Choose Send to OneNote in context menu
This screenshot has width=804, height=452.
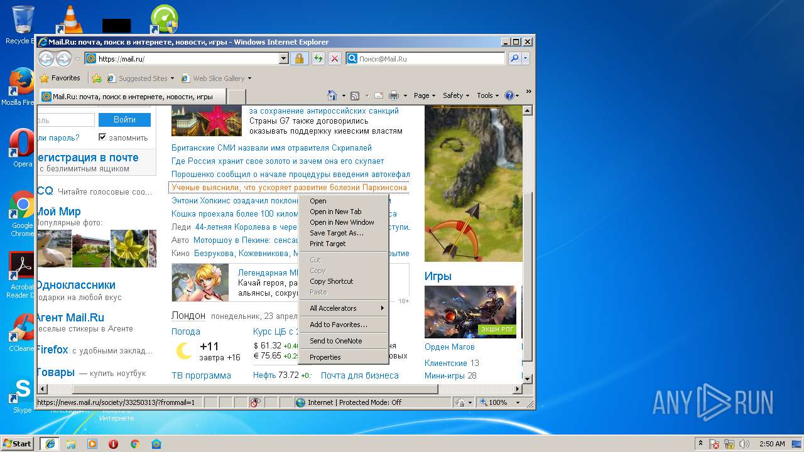coord(344,341)
